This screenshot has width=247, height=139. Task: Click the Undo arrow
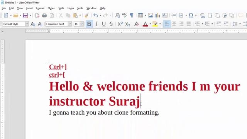tap(96, 15)
